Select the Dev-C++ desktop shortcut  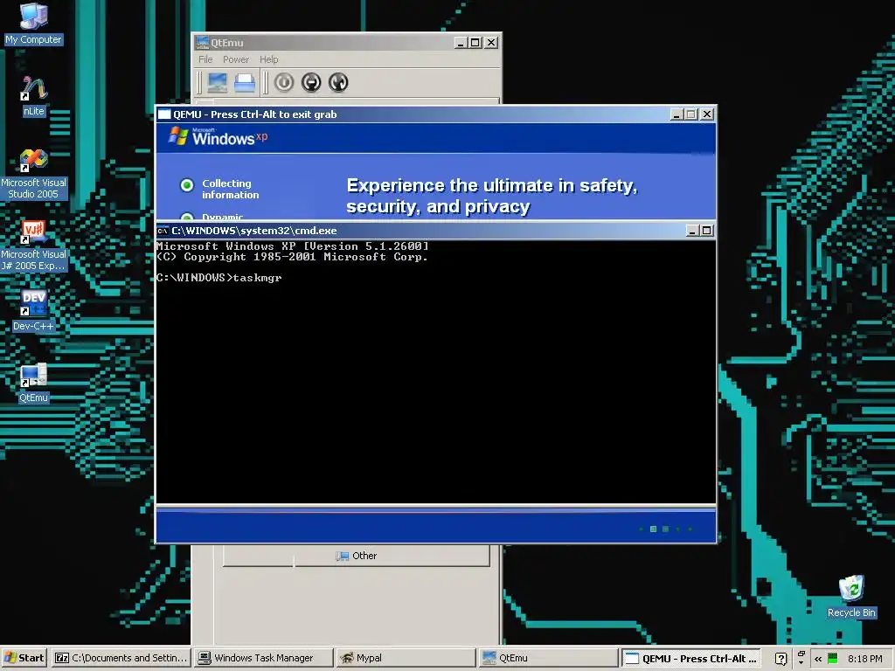click(34, 310)
